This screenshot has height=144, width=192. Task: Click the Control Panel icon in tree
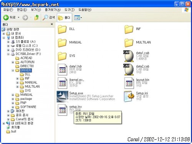pyautogui.click(x=13, y=111)
